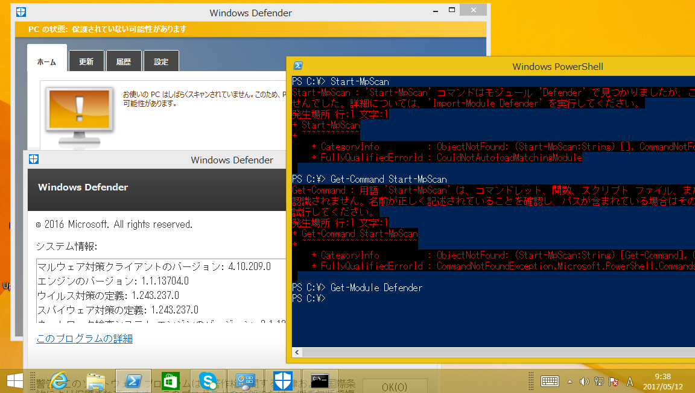Click the 'Get-Module Defender' command text
695x393 pixels.
pos(376,288)
